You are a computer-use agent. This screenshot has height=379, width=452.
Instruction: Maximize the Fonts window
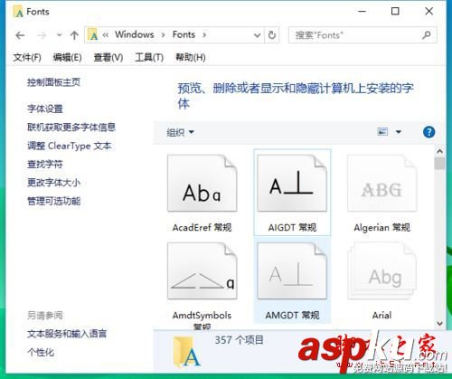(x=395, y=12)
